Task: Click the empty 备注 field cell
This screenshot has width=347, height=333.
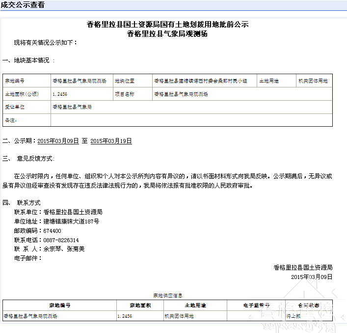Action: tap(191, 120)
